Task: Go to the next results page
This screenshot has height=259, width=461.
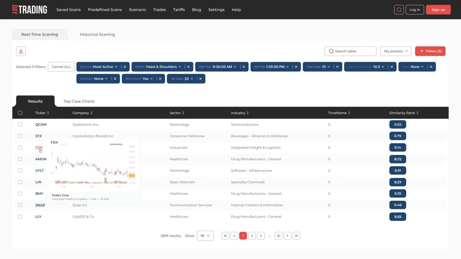Action: tap(287, 236)
